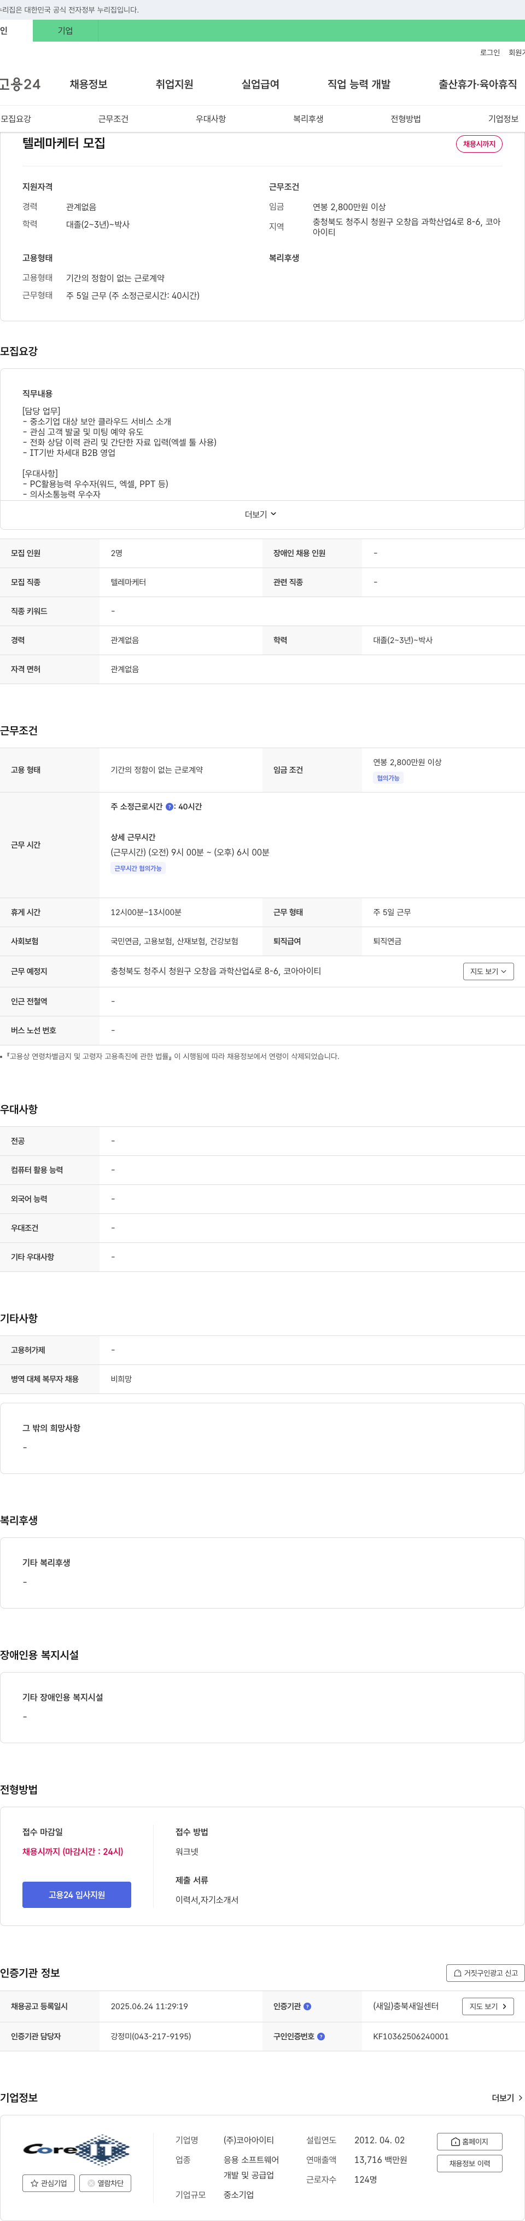Click the 고용24 logo
The width and height of the screenshot is (525, 2221).
(20, 84)
